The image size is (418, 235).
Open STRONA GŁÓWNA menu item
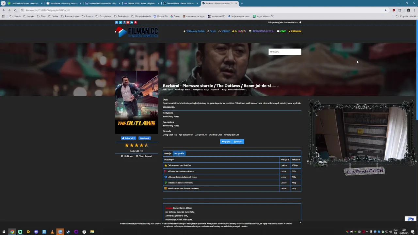pos(194,31)
